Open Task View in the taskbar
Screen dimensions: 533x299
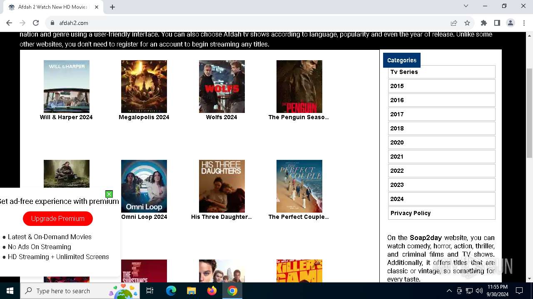pyautogui.click(x=150, y=291)
